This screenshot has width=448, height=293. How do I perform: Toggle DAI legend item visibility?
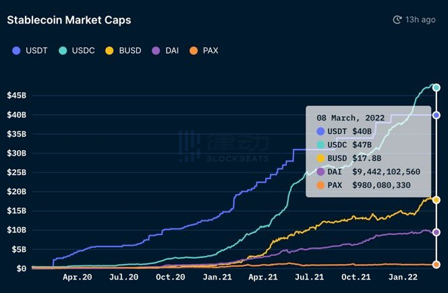(x=166, y=51)
